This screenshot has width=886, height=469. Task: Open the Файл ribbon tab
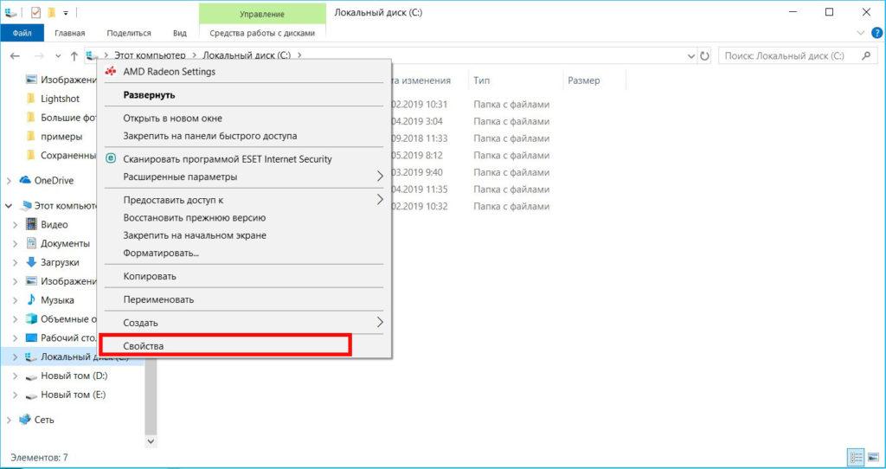(22, 33)
